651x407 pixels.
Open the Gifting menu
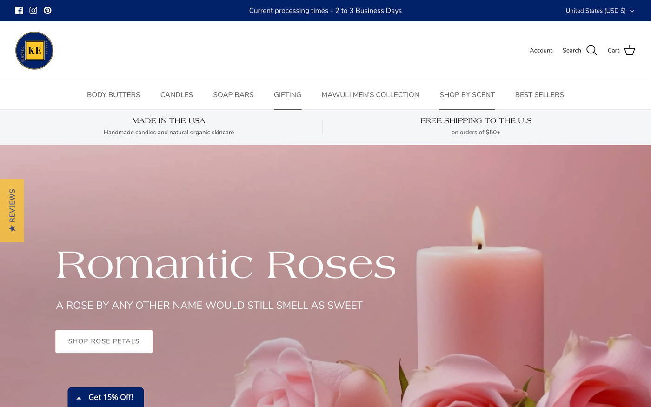(x=287, y=95)
